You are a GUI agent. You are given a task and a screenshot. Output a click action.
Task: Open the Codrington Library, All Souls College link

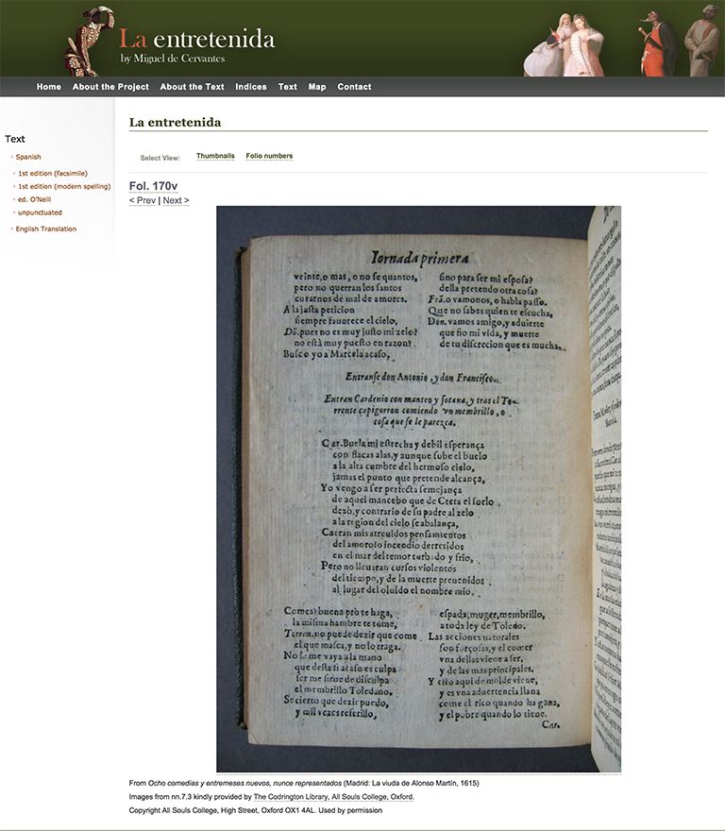pos(333,797)
